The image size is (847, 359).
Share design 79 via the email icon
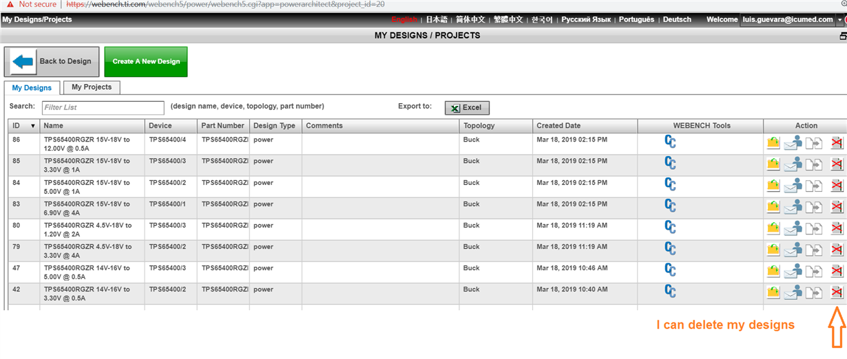pos(794,250)
